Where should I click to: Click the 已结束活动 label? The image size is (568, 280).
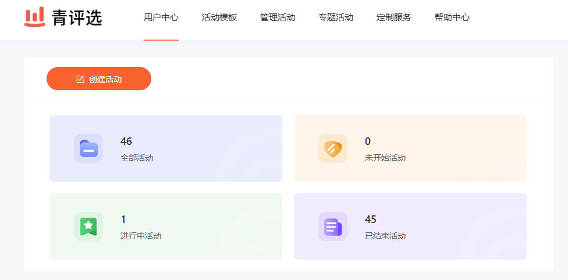385,236
